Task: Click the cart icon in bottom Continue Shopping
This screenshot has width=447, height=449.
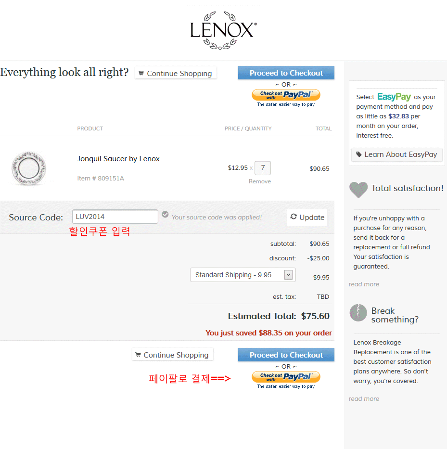Action: tap(138, 355)
